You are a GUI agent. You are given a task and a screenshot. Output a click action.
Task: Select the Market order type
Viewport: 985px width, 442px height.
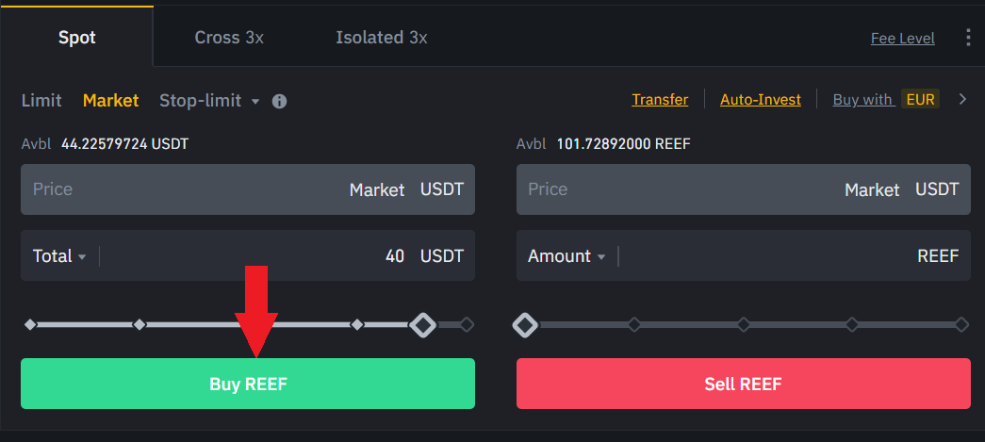pos(110,100)
